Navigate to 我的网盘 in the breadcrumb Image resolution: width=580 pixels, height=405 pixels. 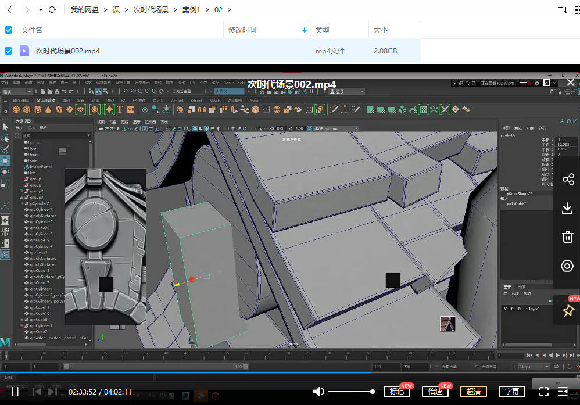(85, 10)
